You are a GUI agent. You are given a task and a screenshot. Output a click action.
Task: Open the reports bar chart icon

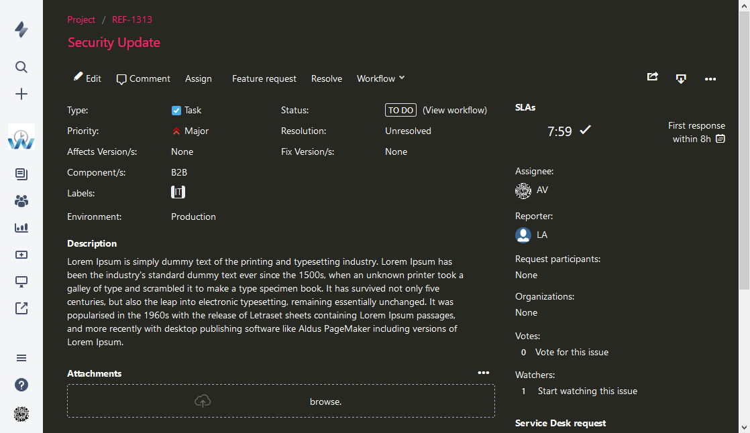click(x=21, y=227)
